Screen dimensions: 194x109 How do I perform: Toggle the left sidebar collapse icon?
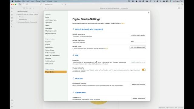coord(41,4)
